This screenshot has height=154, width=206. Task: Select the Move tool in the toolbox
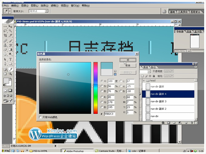(10, 26)
